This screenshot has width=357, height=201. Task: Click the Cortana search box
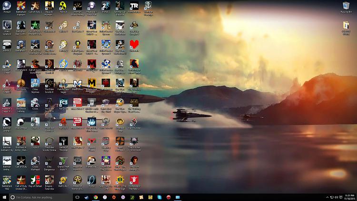41,197
